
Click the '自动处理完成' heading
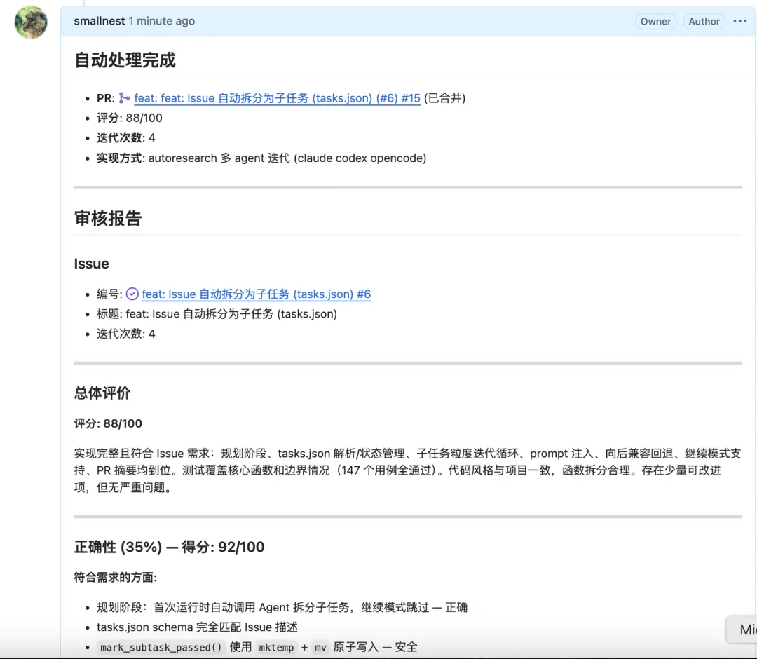(125, 60)
